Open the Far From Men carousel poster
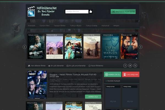The height and width of the screenshot is (110, 165). [x=92, y=46]
